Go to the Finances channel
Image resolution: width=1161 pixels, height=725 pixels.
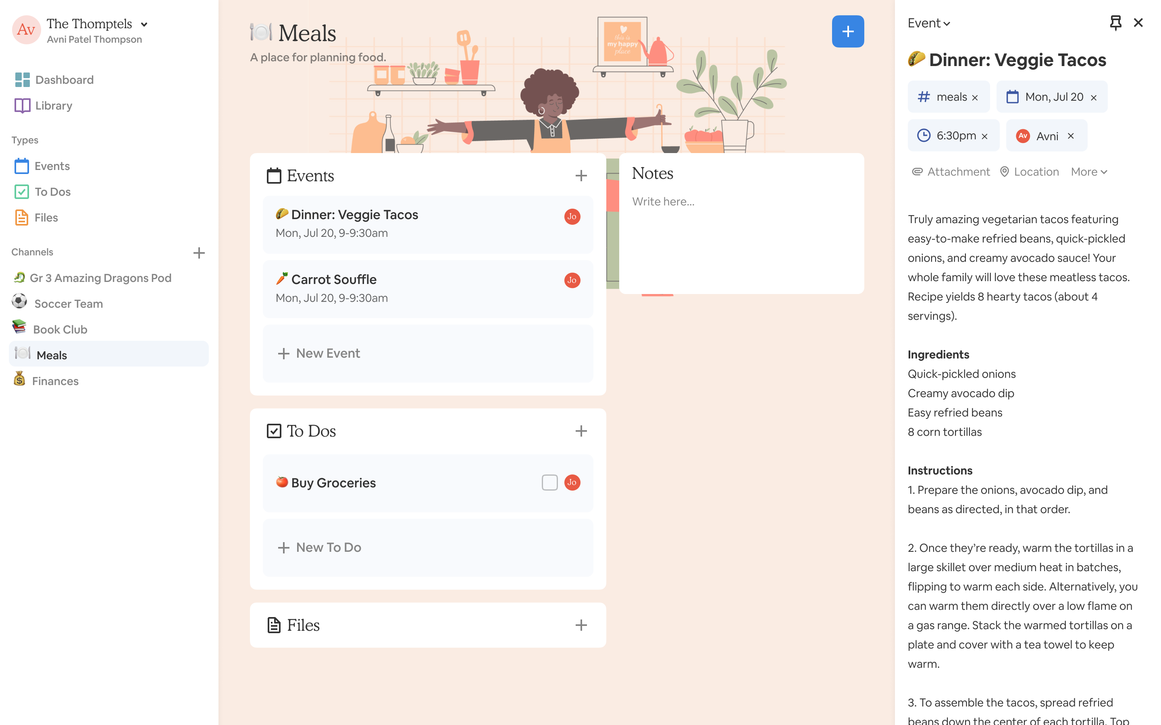click(55, 381)
